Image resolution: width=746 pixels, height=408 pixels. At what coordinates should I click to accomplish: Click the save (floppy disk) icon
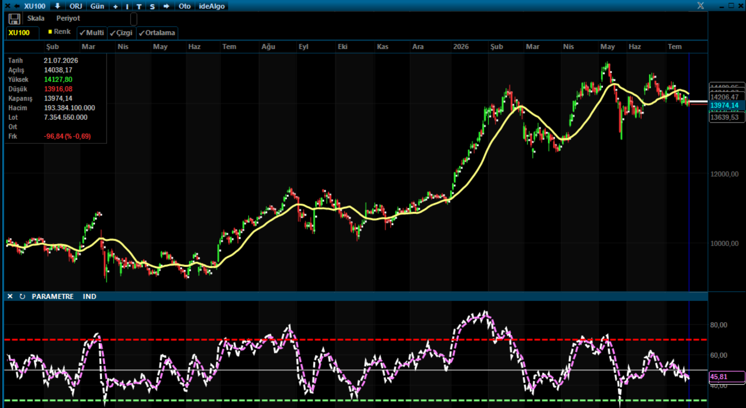click(14, 19)
